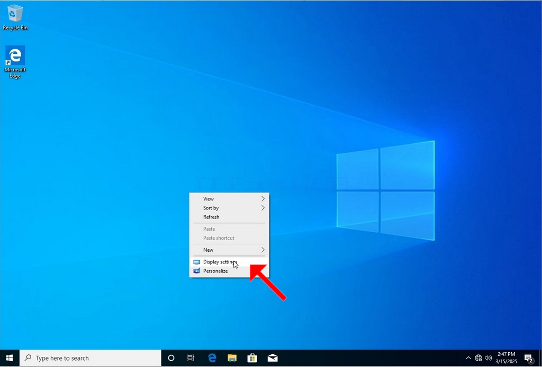The height and width of the screenshot is (367, 542).
Task: Click the volume speaker tray icon
Action: 488,358
